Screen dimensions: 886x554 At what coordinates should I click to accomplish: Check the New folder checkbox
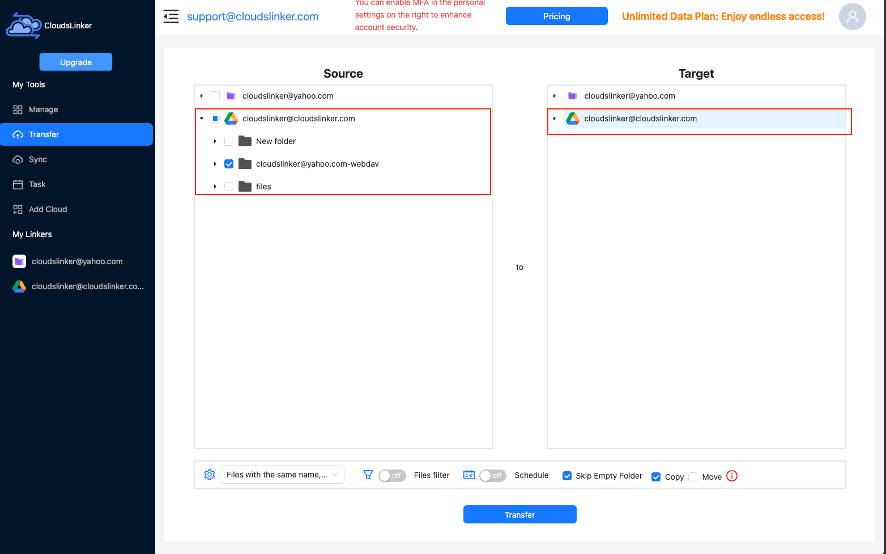pos(229,141)
